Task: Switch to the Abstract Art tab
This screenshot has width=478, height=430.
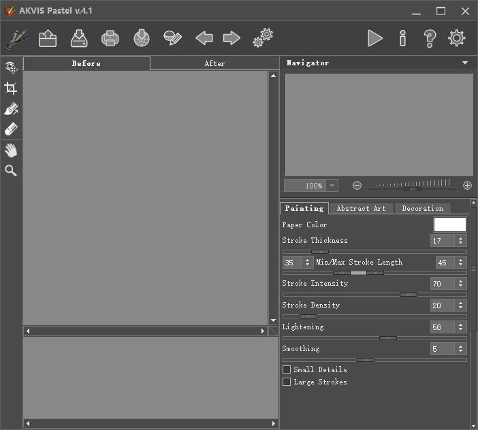Action: click(362, 208)
